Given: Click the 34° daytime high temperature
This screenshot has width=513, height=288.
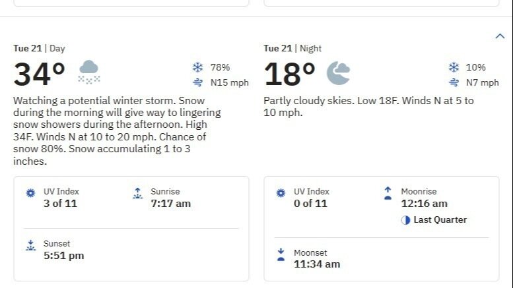Looking at the screenshot, I should [x=40, y=74].
